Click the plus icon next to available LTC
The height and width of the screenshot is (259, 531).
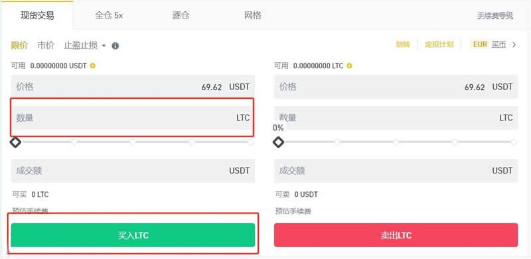350,66
